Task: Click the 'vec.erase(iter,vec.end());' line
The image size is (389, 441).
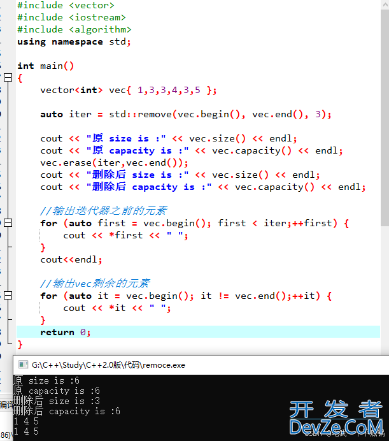Action: [x=114, y=163]
